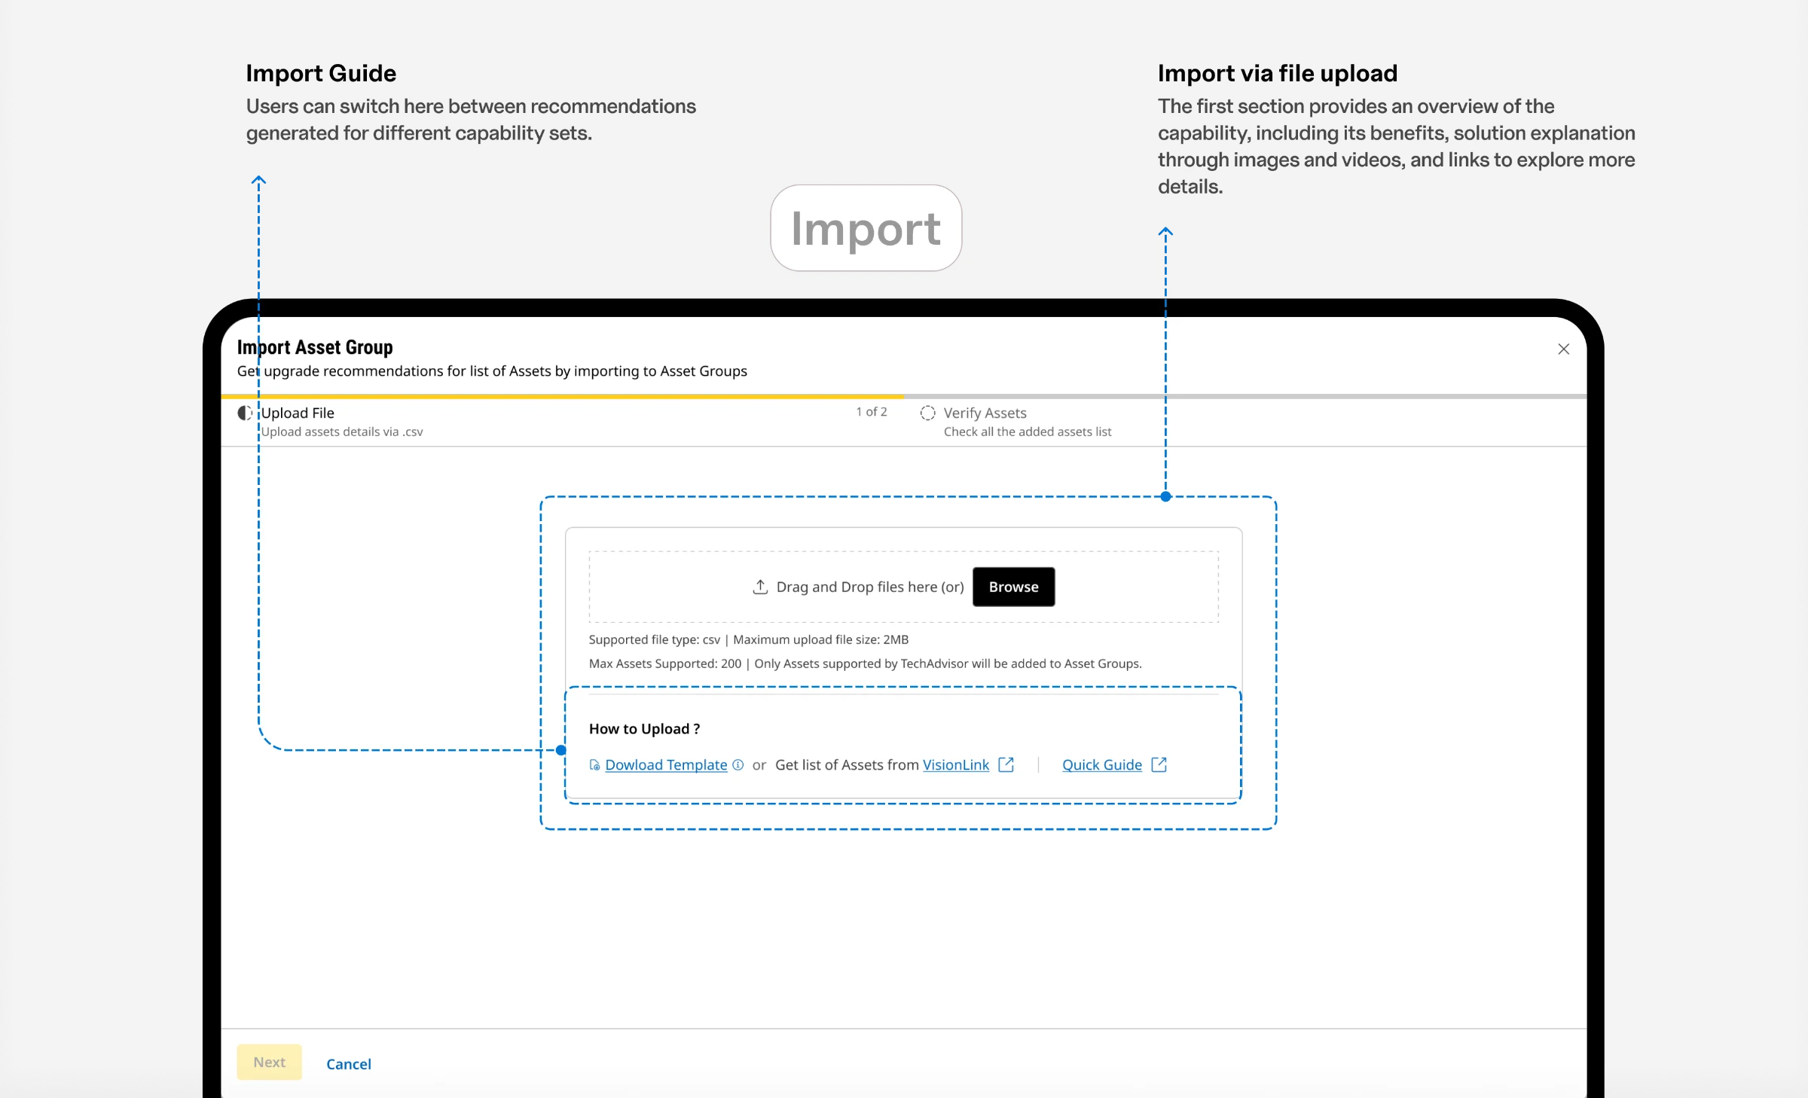Click the Download Template file icon
1808x1098 pixels.
(x=594, y=765)
